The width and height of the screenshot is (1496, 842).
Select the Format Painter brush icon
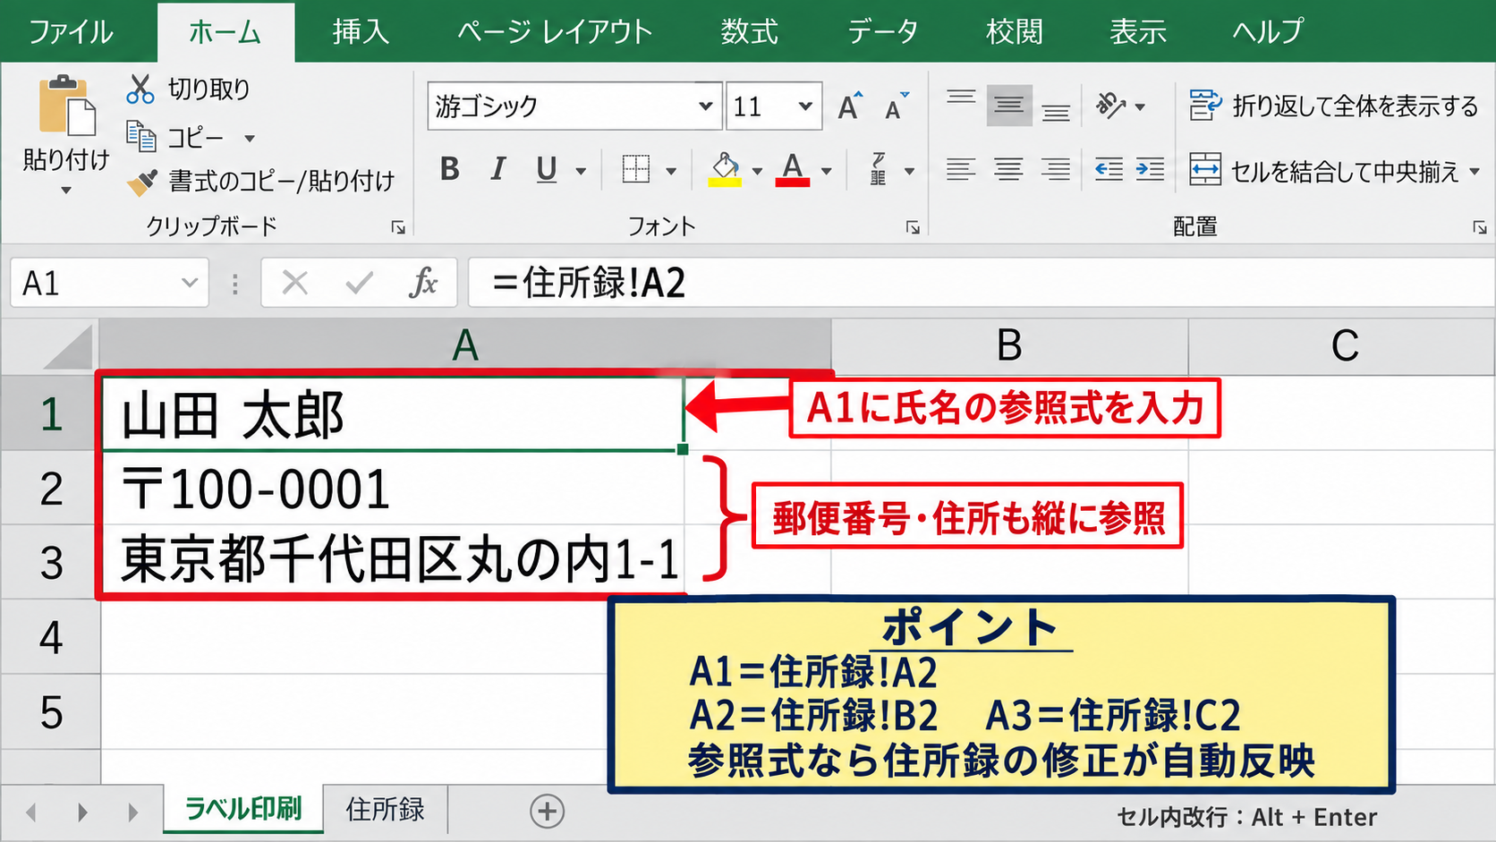pyautogui.click(x=142, y=182)
